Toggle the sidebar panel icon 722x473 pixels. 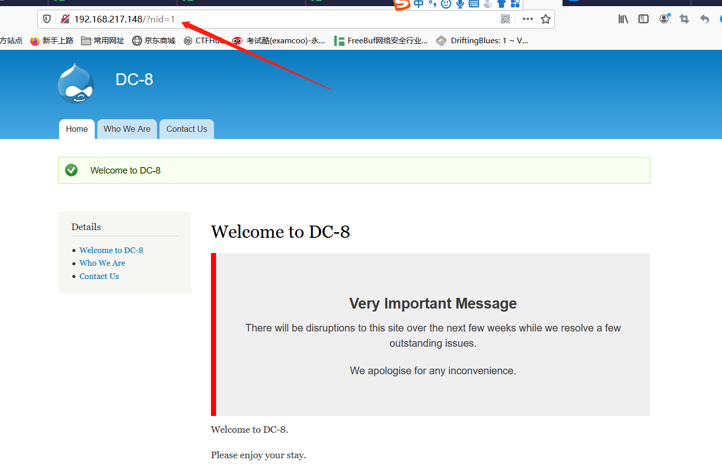click(x=644, y=19)
